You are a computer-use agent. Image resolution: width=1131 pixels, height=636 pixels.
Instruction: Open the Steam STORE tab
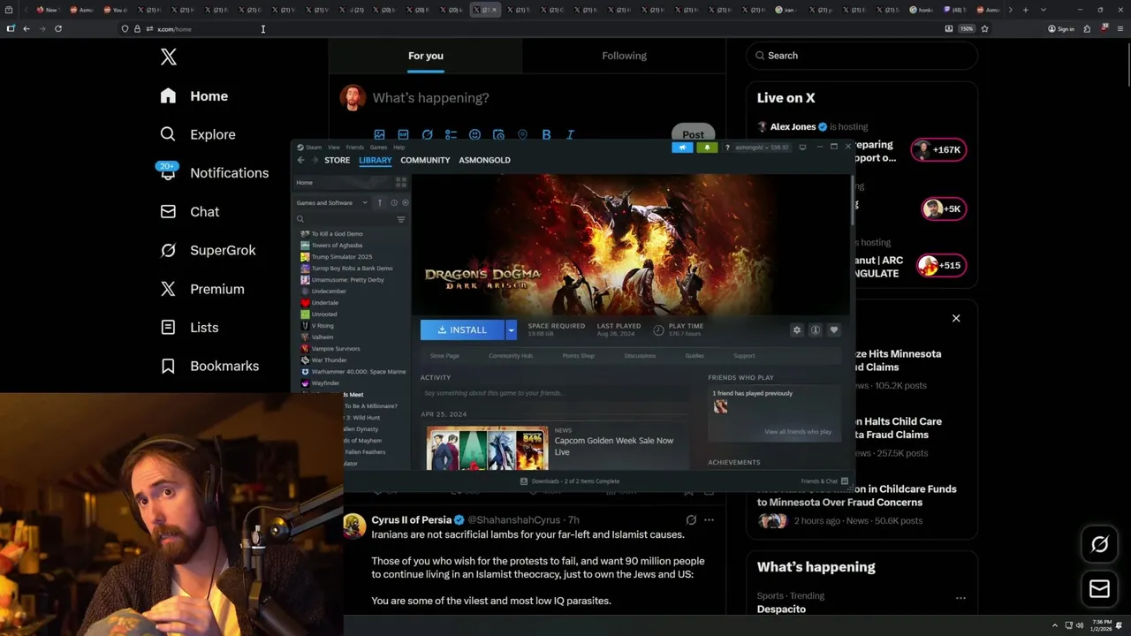point(337,160)
